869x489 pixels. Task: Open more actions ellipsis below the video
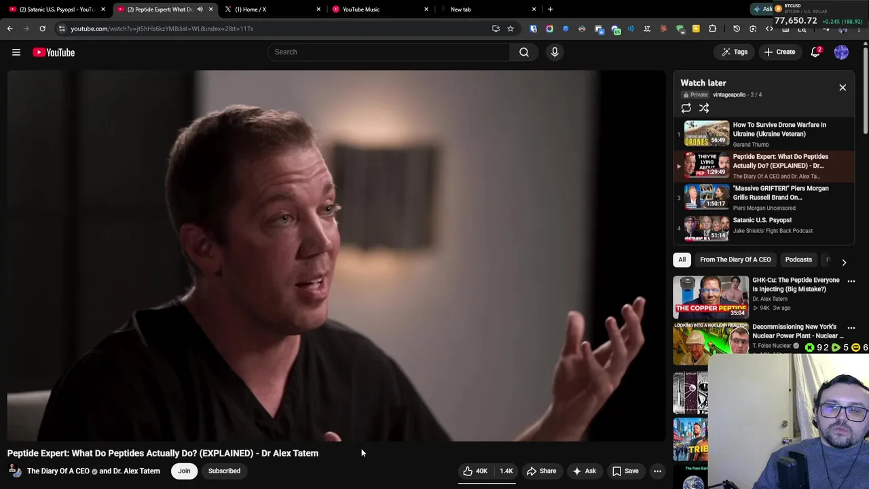657,471
